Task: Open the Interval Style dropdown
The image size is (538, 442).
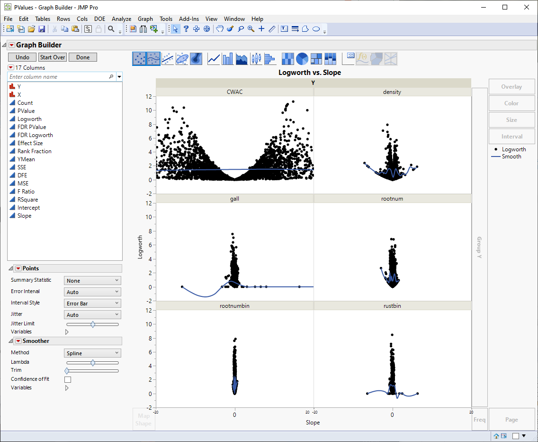Action: click(x=92, y=304)
